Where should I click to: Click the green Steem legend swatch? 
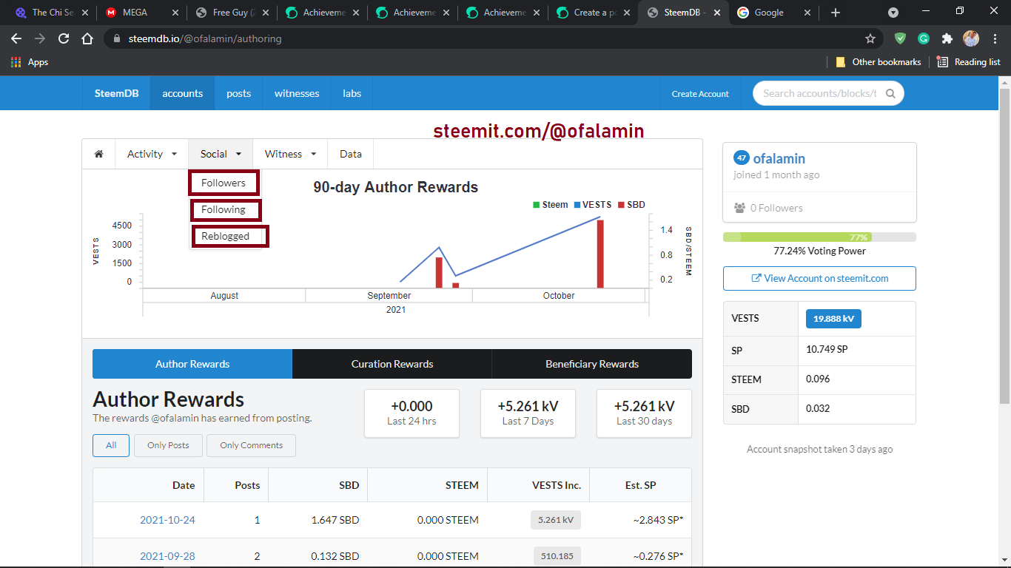(536, 205)
